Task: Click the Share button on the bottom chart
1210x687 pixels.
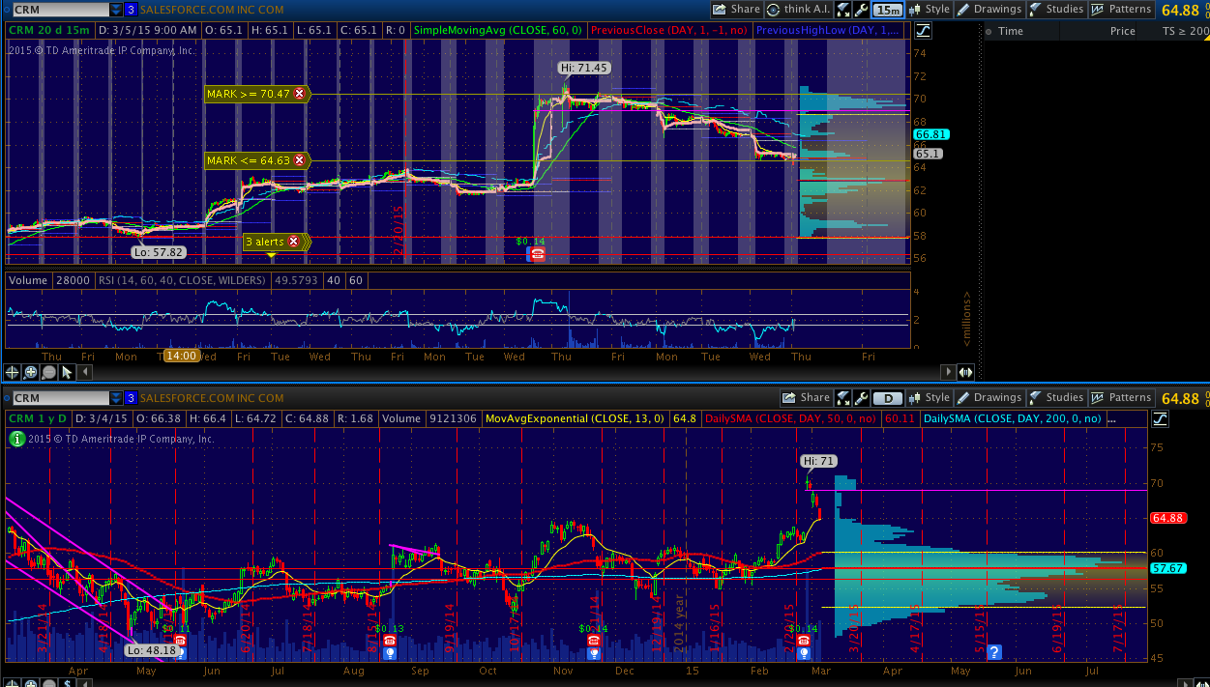Action: (807, 397)
